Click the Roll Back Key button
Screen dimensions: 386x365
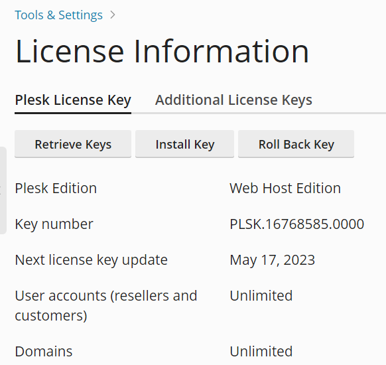tap(296, 144)
